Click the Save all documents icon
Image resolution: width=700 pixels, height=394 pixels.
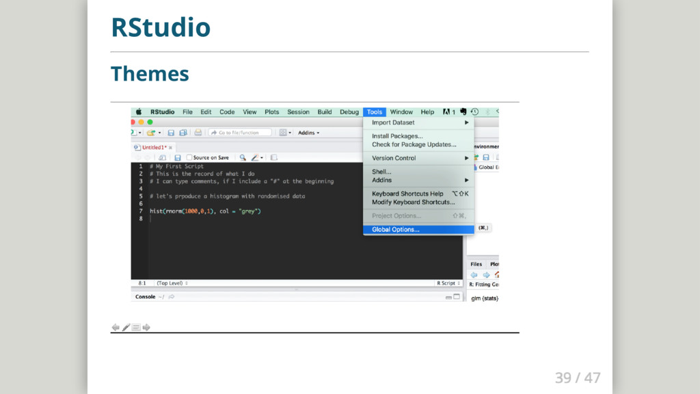(183, 133)
